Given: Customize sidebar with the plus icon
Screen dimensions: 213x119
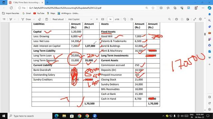Looking at the screenshot, I should [209, 64].
